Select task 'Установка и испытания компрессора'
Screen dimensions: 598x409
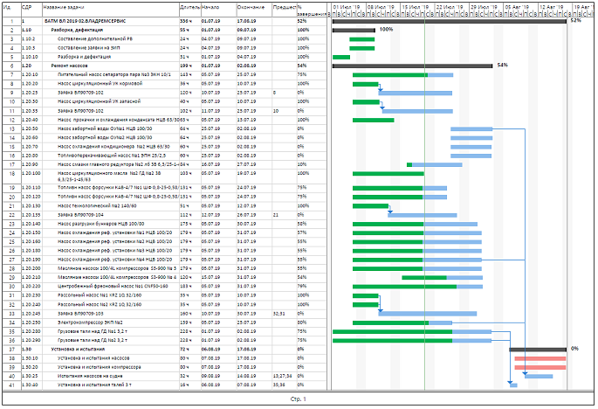(100, 367)
